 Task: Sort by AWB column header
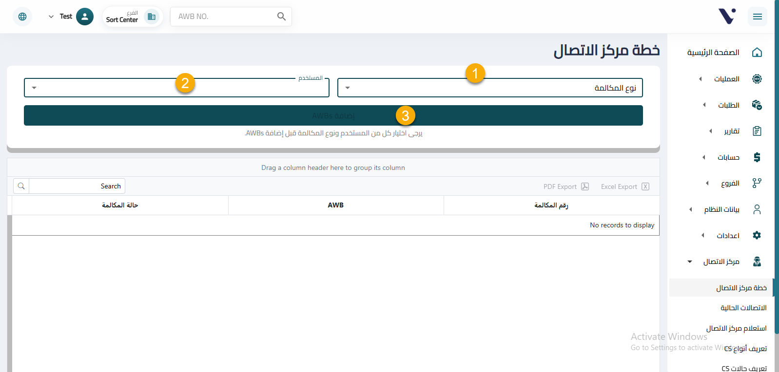[x=336, y=205]
